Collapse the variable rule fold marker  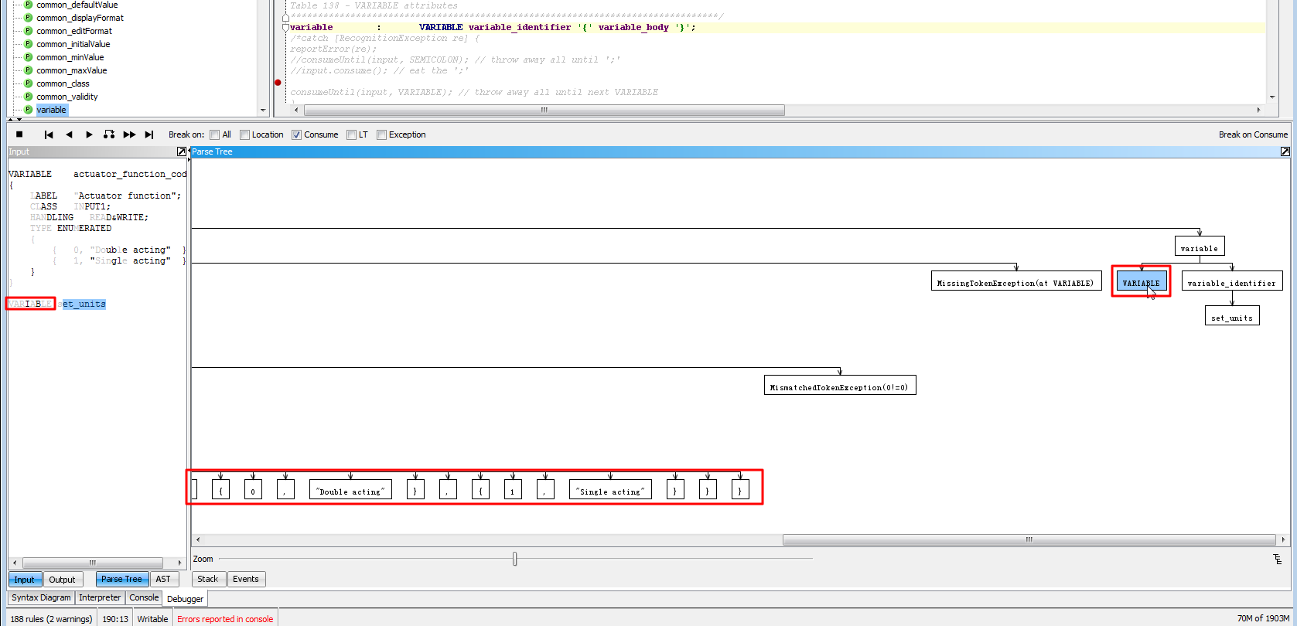(285, 27)
